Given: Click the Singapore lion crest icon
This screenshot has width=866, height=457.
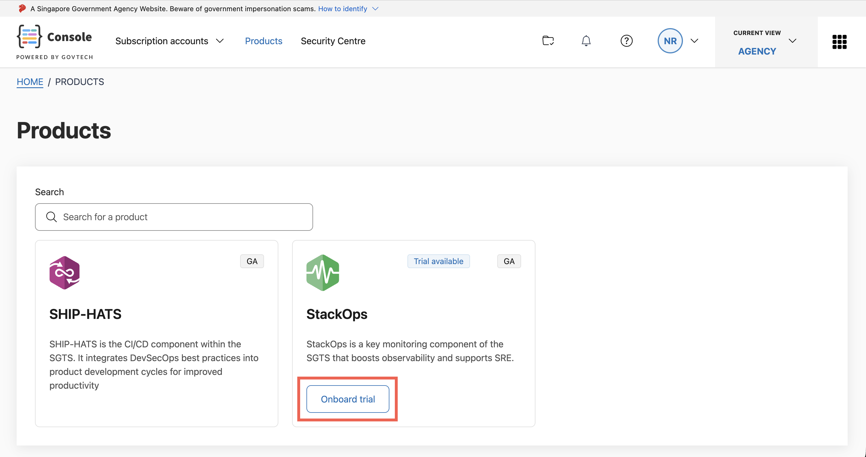Looking at the screenshot, I should (22, 8).
